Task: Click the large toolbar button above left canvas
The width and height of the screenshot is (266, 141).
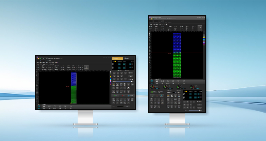Action: click(x=86, y=67)
